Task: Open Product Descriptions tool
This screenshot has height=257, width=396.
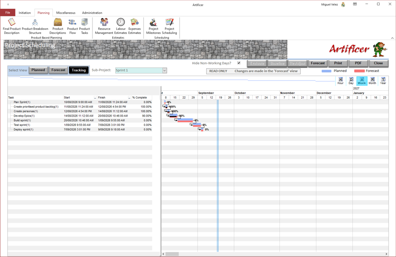Action: [x=58, y=26]
